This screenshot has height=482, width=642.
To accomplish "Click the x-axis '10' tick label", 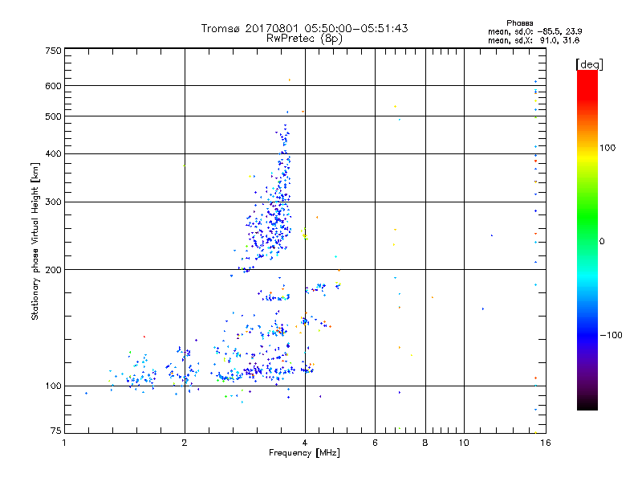I will (x=464, y=443).
